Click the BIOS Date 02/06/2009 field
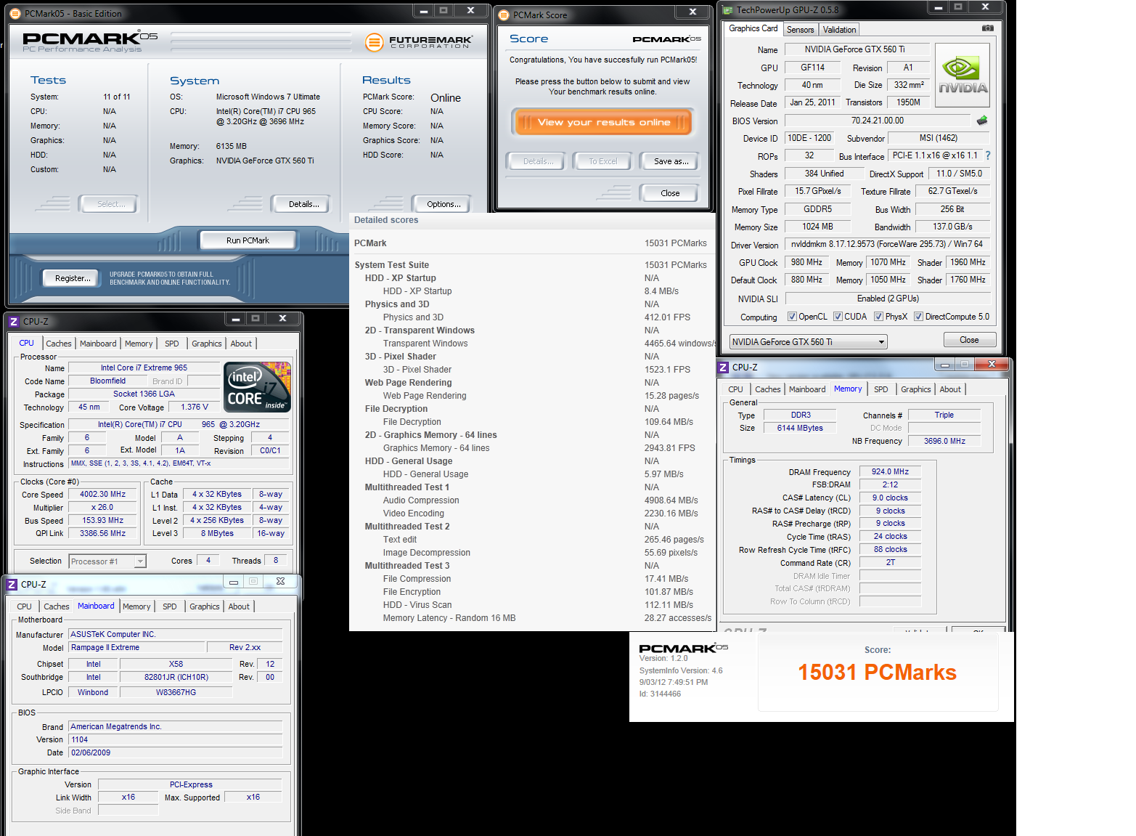The image size is (1136, 836). [x=175, y=752]
